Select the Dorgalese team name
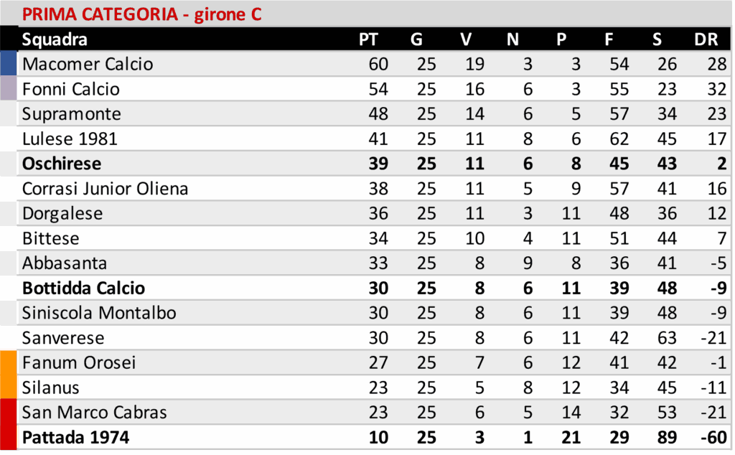The image size is (735, 455). tap(62, 214)
